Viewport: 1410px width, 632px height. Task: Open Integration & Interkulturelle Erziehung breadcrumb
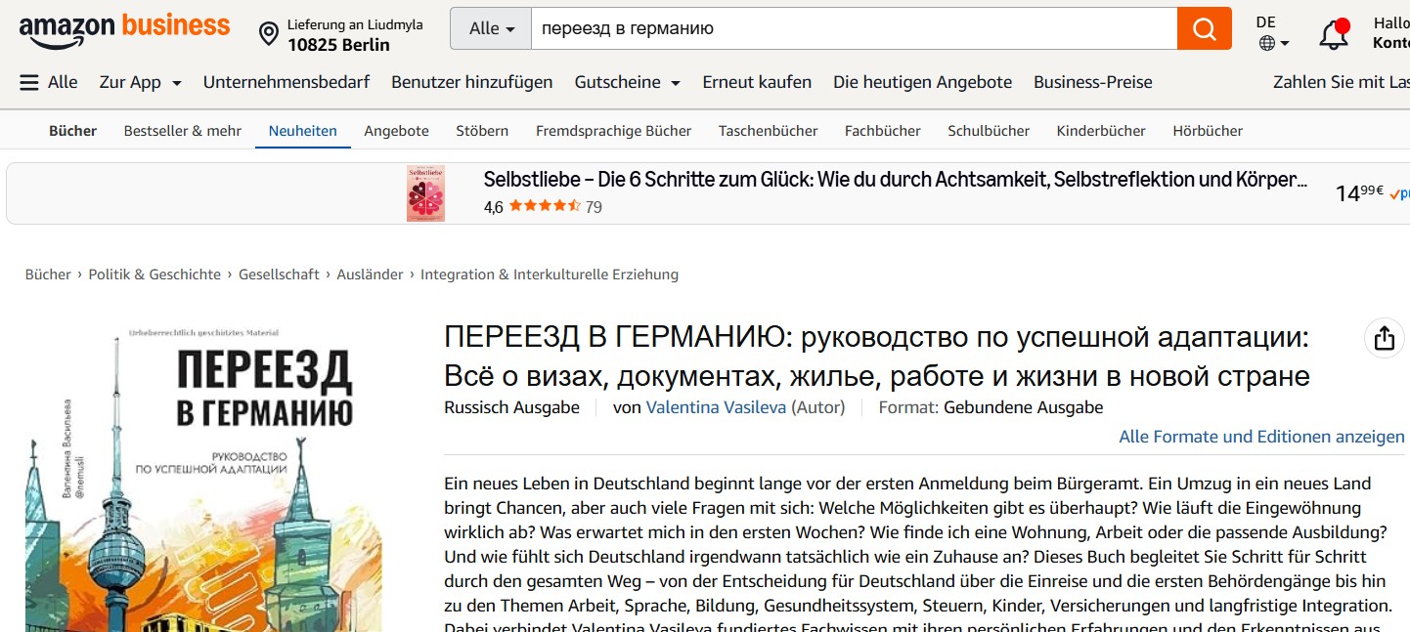point(550,274)
